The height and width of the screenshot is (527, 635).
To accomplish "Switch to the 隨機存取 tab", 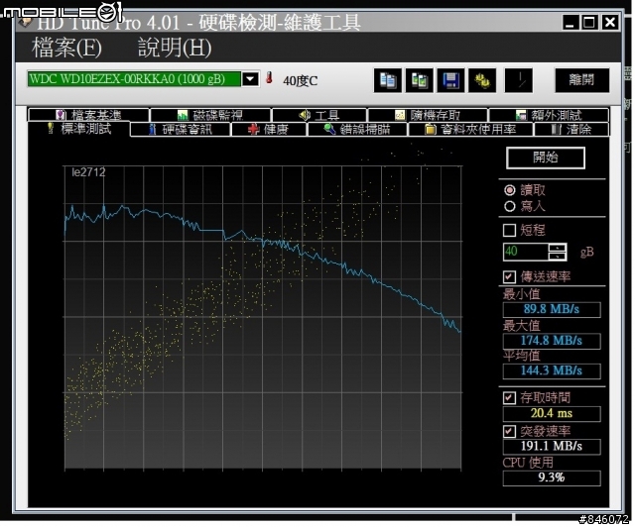I will (428, 115).
